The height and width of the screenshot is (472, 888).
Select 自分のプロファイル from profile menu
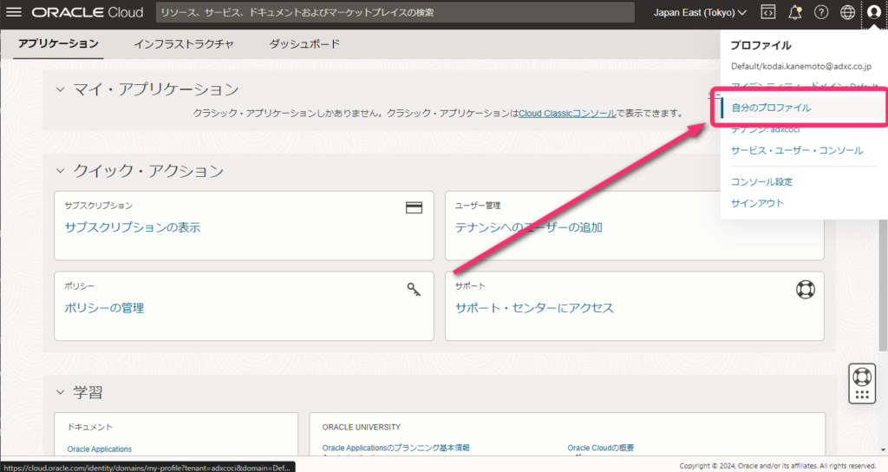click(771, 108)
